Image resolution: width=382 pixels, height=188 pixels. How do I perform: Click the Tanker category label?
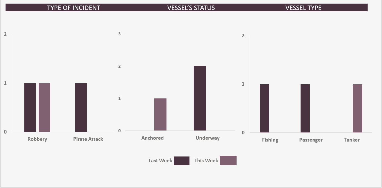click(x=352, y=140)
